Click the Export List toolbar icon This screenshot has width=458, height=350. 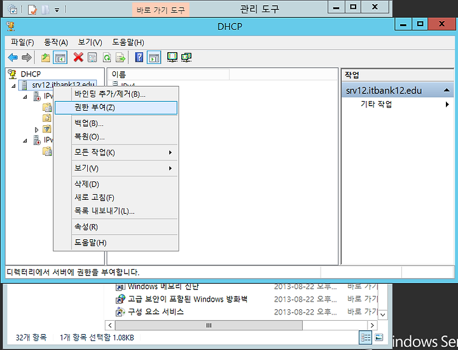[120, 57]
